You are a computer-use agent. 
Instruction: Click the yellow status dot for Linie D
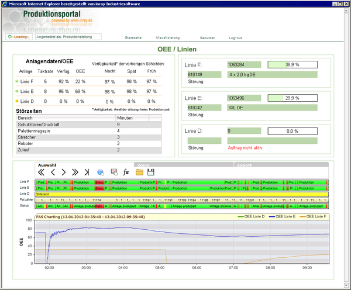(x=17, y=101)
